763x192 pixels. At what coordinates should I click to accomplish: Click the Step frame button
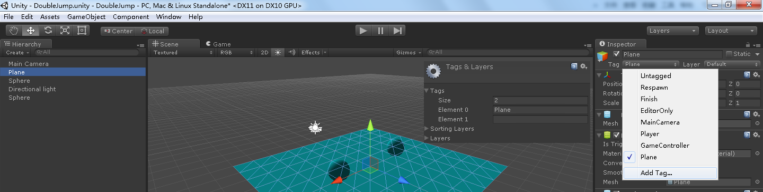click(398, 31)
